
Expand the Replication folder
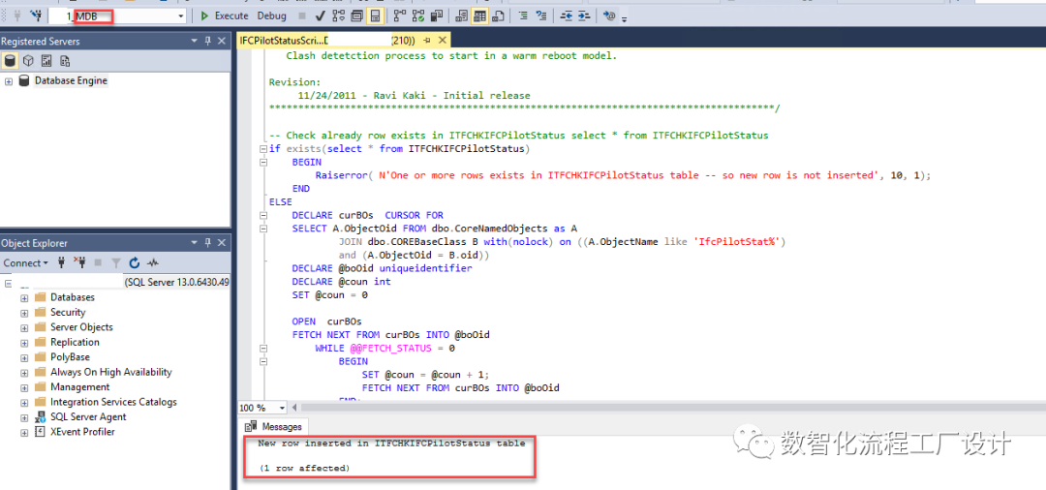pyautogui.click(x=24, y=343)
